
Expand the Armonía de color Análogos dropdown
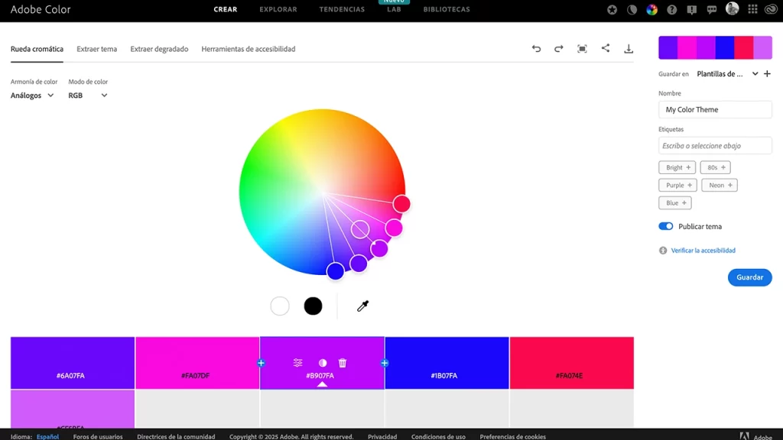coord(32,95)
